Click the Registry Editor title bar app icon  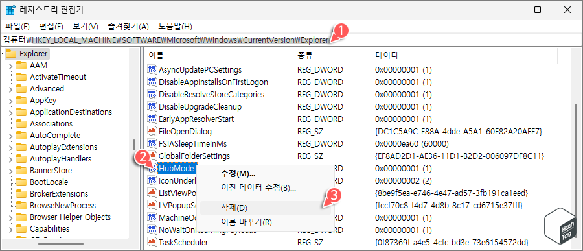(10, 10)
